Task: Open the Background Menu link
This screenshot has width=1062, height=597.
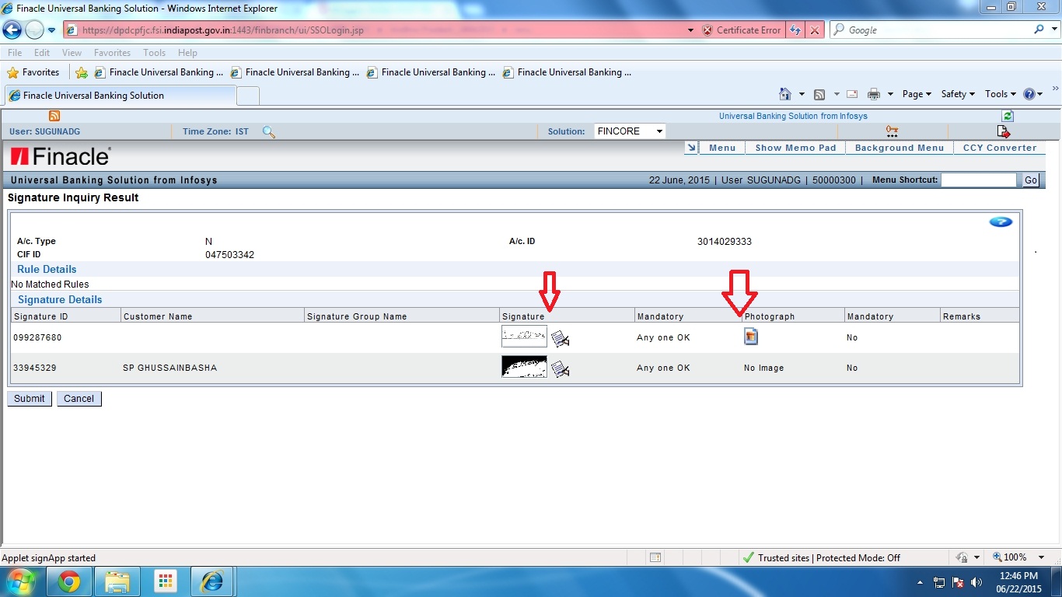Action: [900, 148]
